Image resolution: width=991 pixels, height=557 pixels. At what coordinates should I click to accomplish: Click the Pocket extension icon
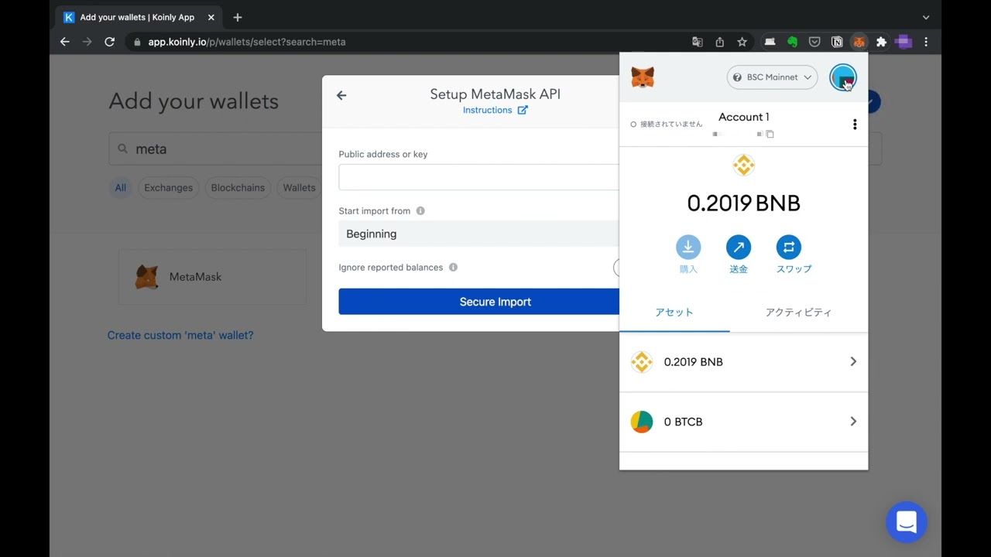pyautogui.click(x=814, y=42)
